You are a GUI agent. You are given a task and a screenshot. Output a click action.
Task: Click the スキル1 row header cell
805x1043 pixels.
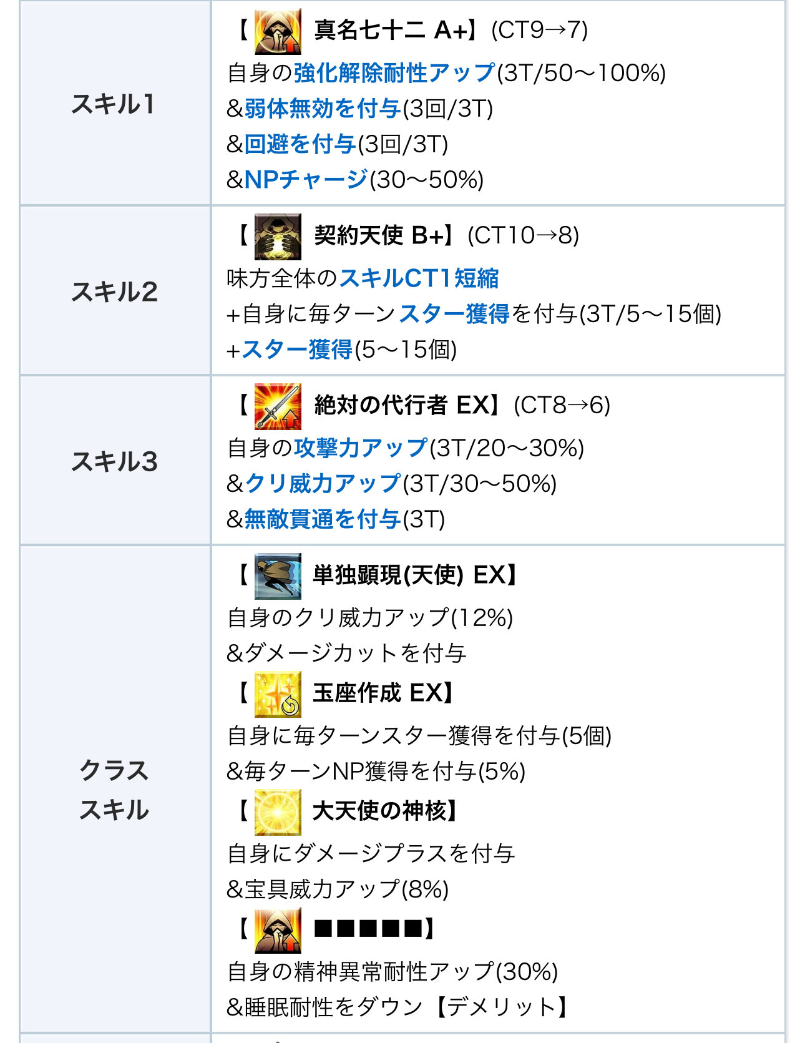tap(115, 103)
